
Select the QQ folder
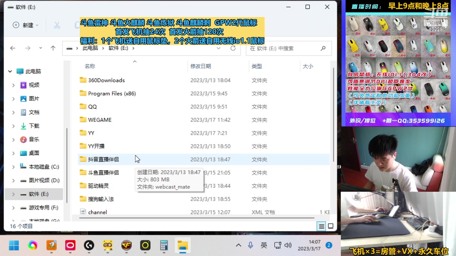(204, 107)
